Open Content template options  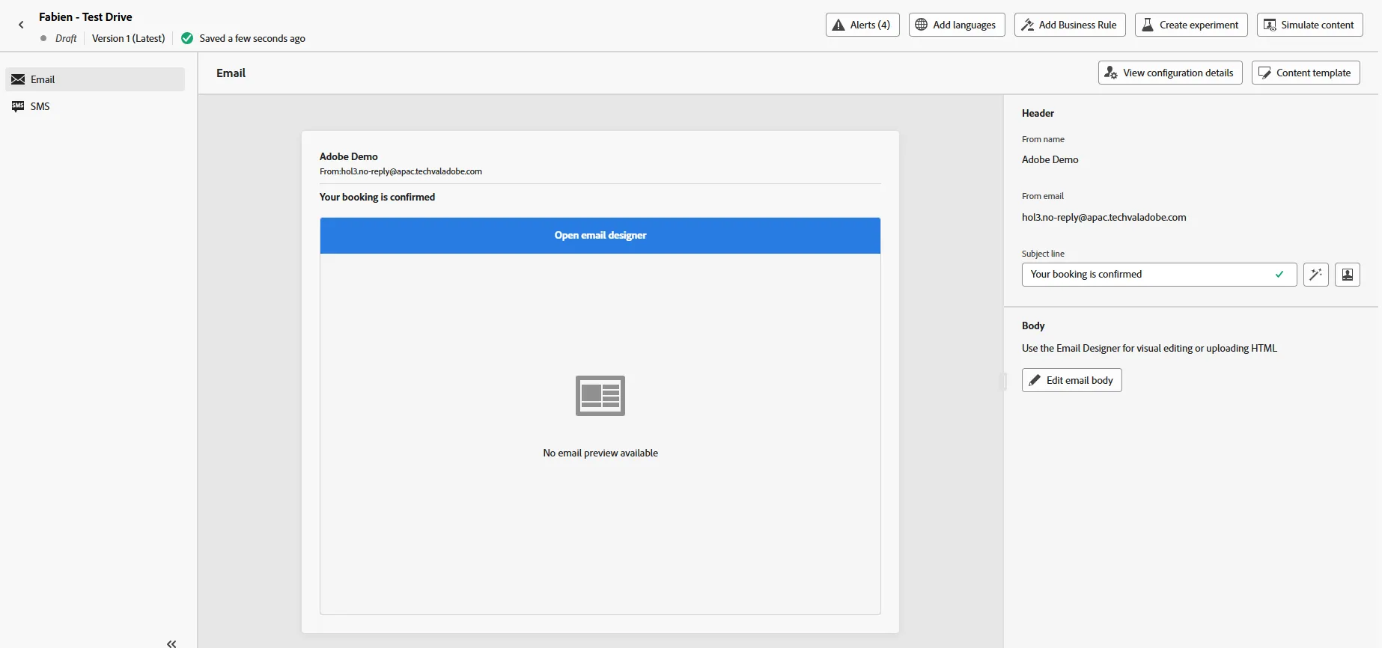1306,73
